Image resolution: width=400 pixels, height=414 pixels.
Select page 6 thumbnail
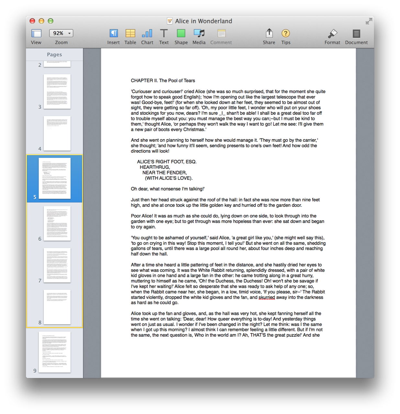click(x=57, y=223)
